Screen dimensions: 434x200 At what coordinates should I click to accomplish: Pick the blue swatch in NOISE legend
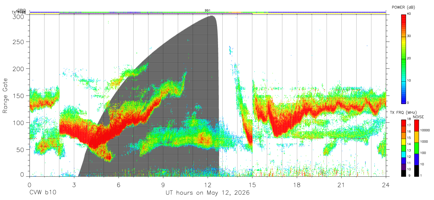pos(416,159)
